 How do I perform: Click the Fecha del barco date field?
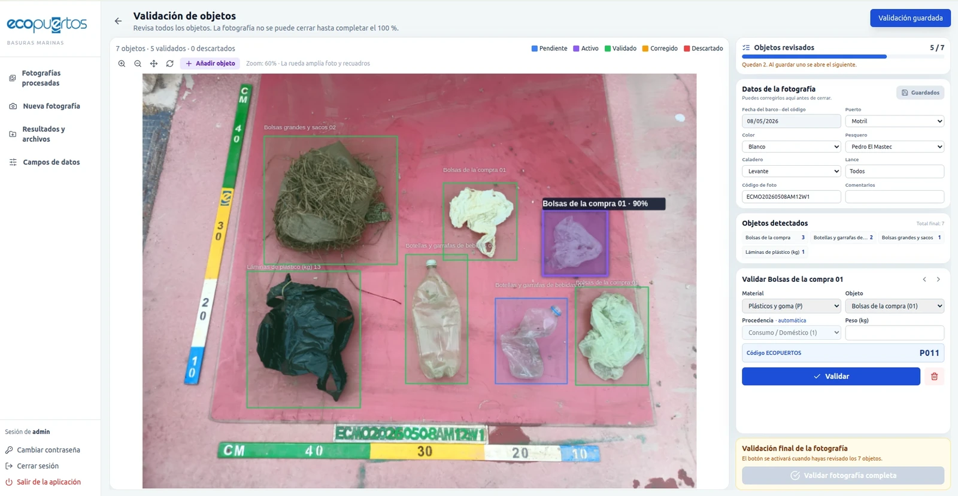coord(791,121)
